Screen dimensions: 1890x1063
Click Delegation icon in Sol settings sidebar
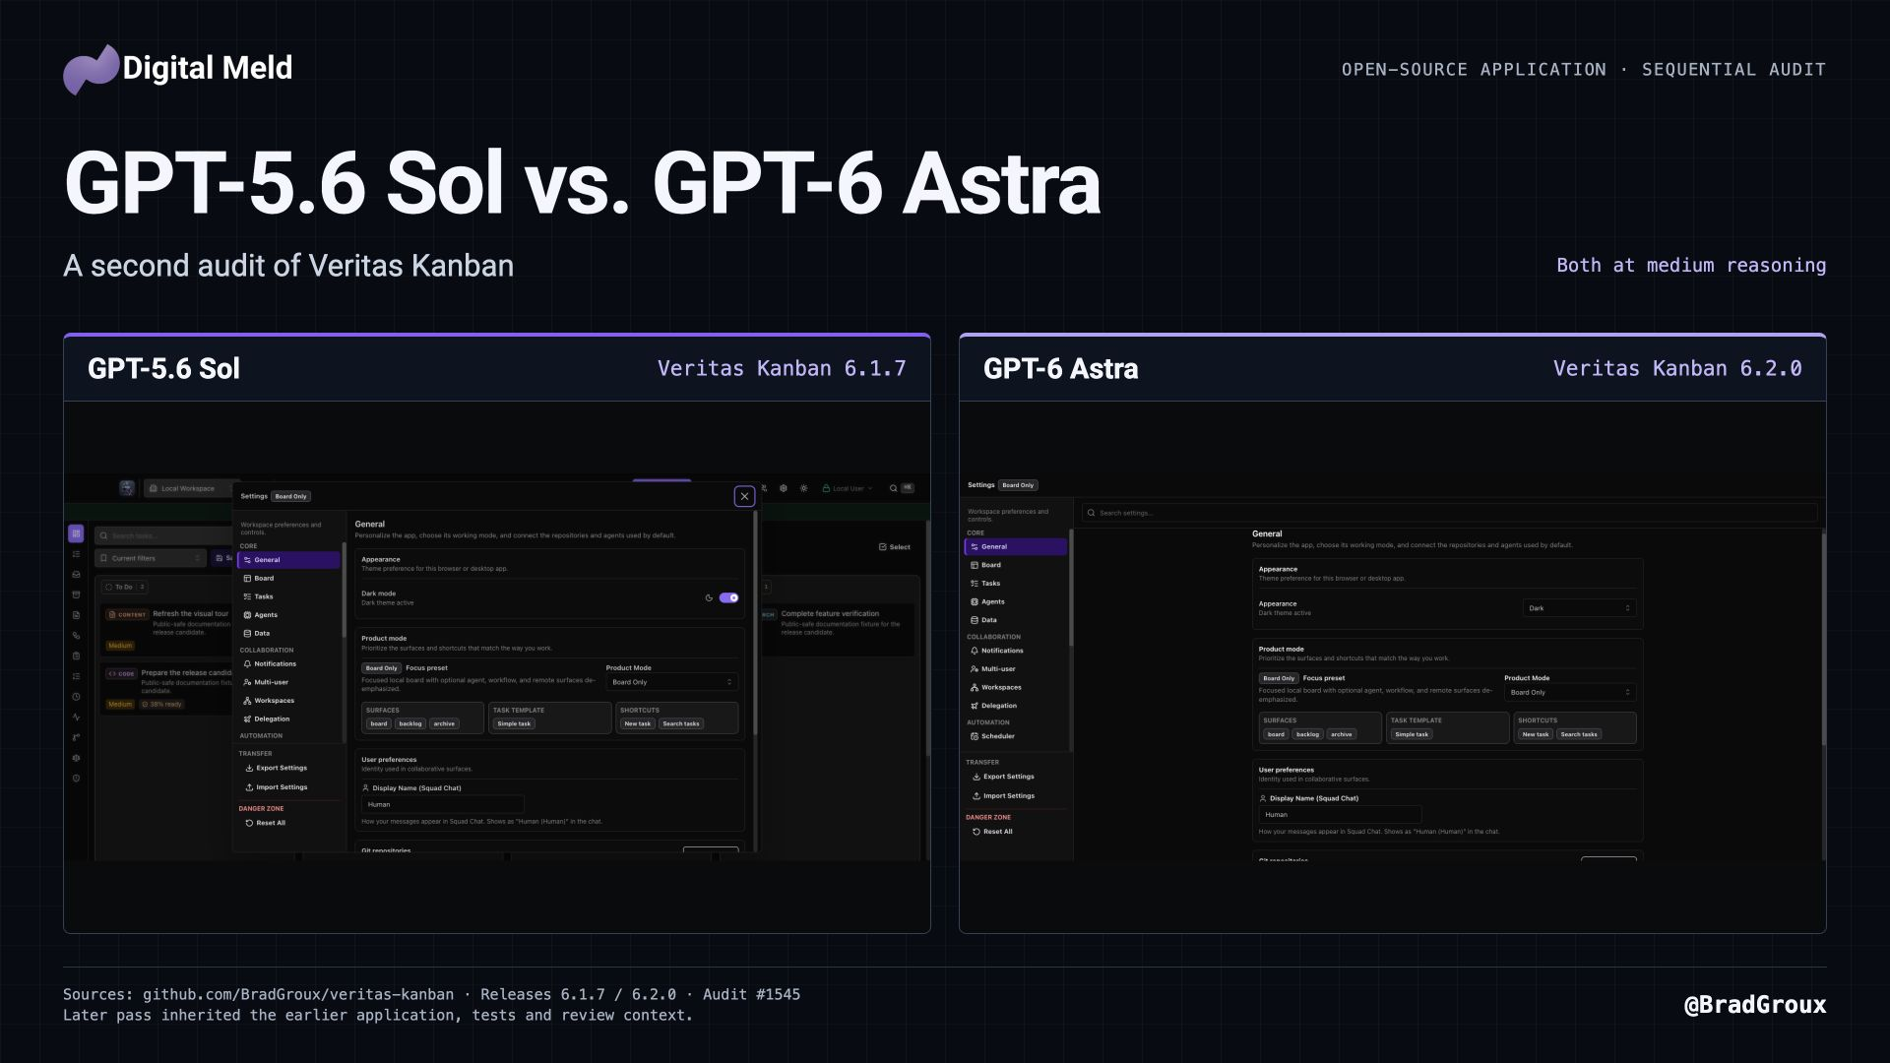(x=247, y=719)
